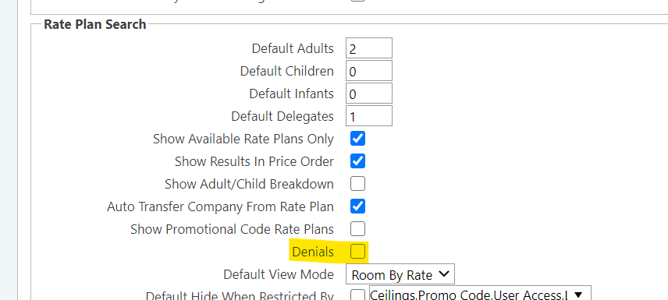Toggle Default Hide When Restricted By checkbox
Screen dimensions: 668x300
358,295
